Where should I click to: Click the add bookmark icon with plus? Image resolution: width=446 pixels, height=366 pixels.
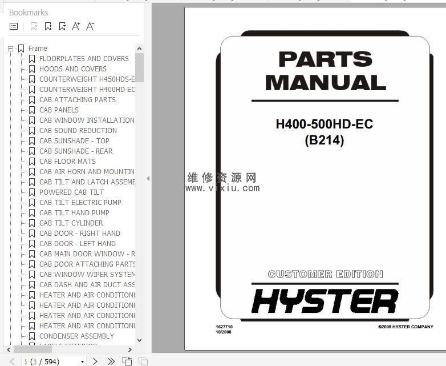(x=48, y=26)
